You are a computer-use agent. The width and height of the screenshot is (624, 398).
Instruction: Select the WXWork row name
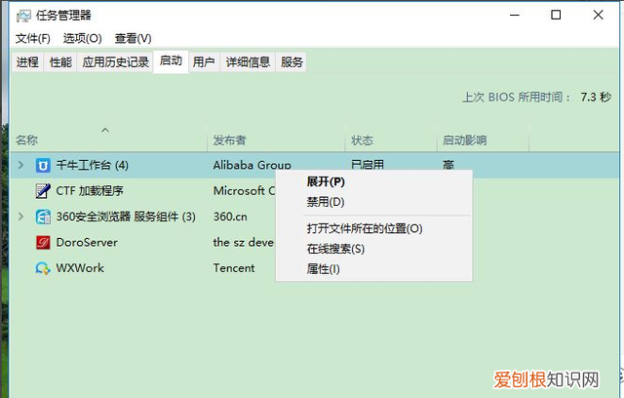coord(80,268)
